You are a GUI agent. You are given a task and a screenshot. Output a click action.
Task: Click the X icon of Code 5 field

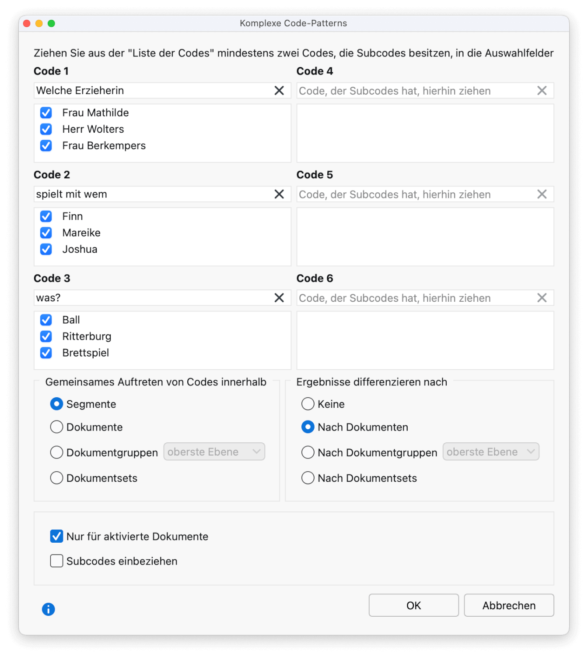pyautogui.click(x=542, y=194)
